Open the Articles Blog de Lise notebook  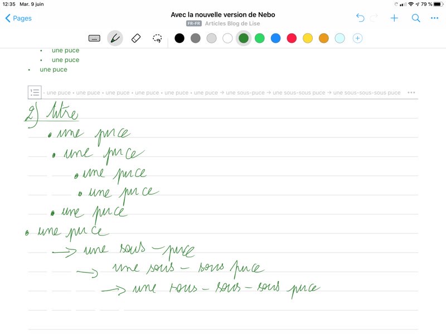pos(232,23)
